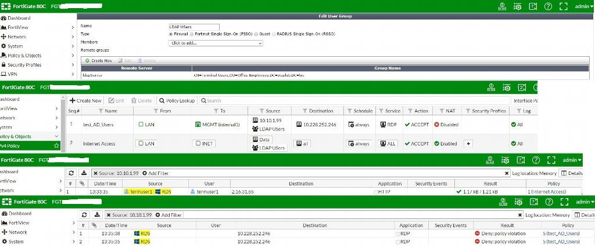Image resolution: width=595 pixels, height=248 pixels.
Task: Open admin dropdown in termuser1 log view header
Action: click(572, 160)
